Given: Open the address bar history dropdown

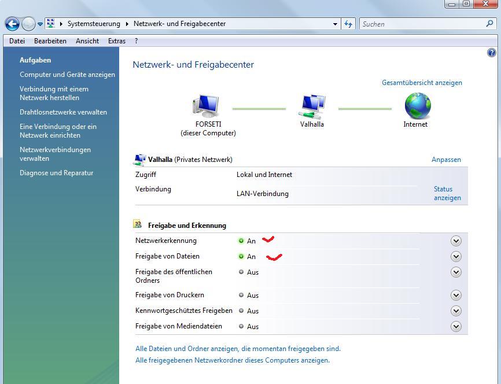Looking at the screenshot, I should [x=335, y=24].
